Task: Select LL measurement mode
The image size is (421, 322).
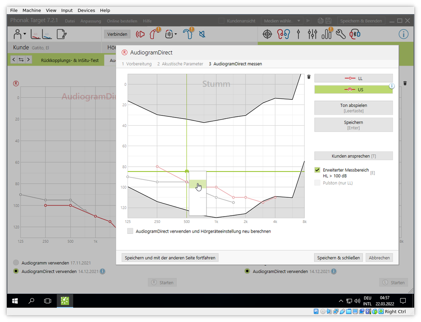Action: point(353,78)
